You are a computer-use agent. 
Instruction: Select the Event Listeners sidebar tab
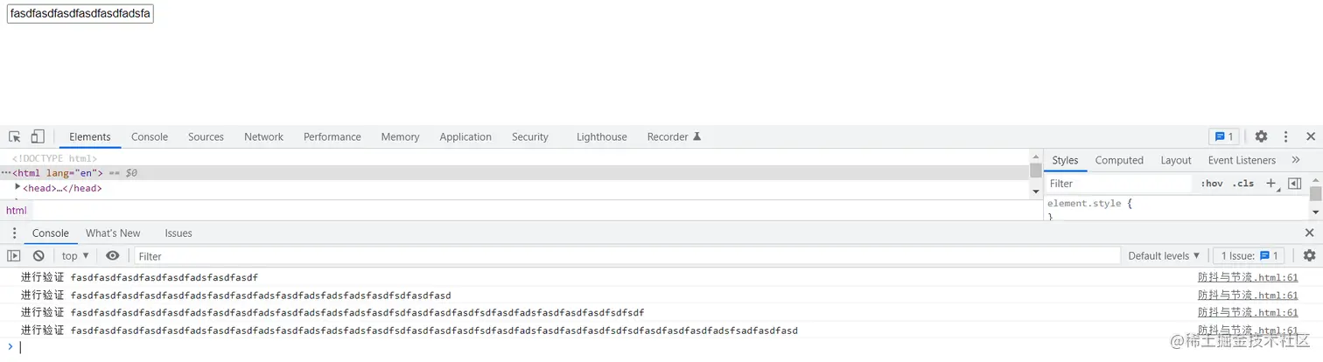coord(1242,160)
